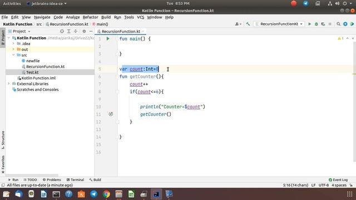Run the RecursionFunctionKt configuration
356x200 pixels.
[309, 24]
